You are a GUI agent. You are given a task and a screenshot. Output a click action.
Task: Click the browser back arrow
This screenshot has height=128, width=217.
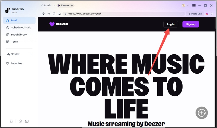pos(44,14)
